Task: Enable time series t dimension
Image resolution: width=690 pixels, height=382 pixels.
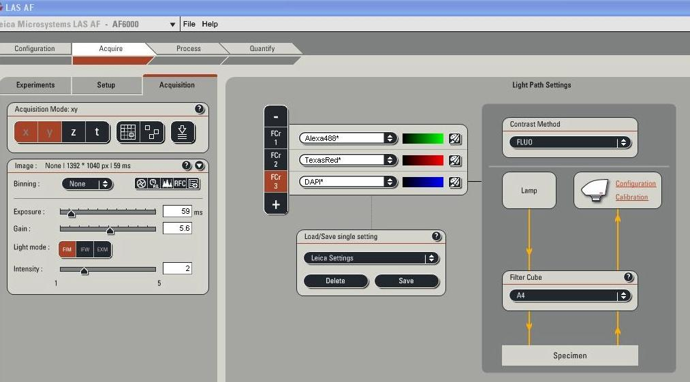Action: 97,132
